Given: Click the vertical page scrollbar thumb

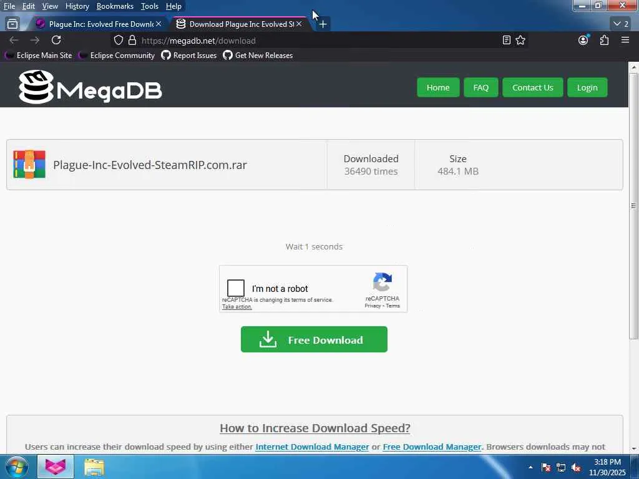Looking at the screenshot, I should pos(634,206).
